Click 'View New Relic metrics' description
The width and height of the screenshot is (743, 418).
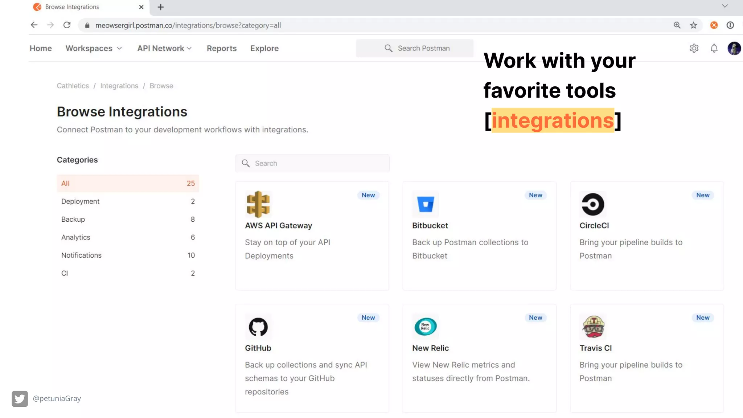(471, 372)
